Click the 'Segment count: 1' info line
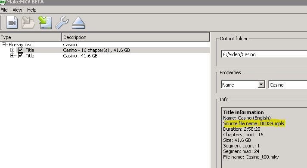 point(241,146)
